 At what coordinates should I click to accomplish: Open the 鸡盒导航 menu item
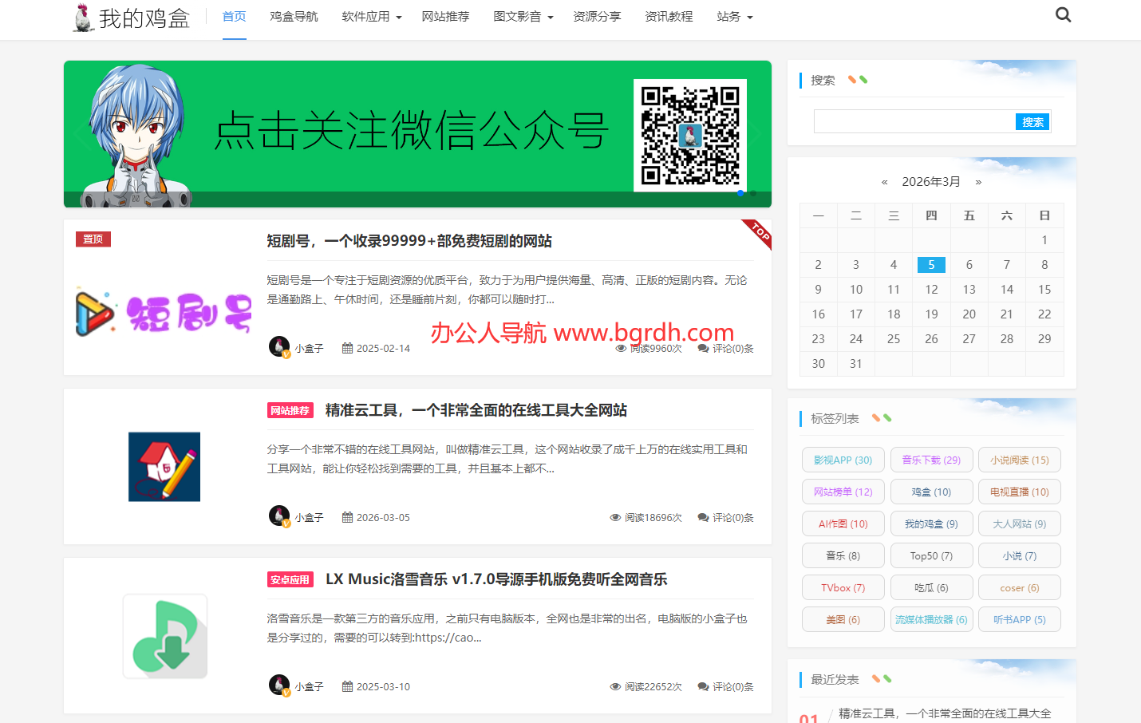tap(294, 16)
